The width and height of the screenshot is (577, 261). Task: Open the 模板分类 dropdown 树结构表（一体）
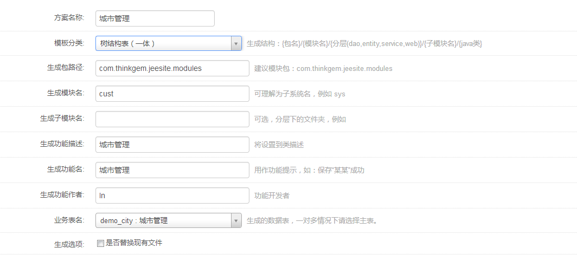point(169,43)
